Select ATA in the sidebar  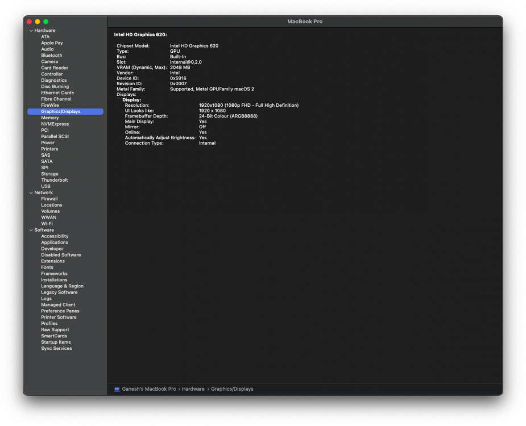[x=45, y=37]
